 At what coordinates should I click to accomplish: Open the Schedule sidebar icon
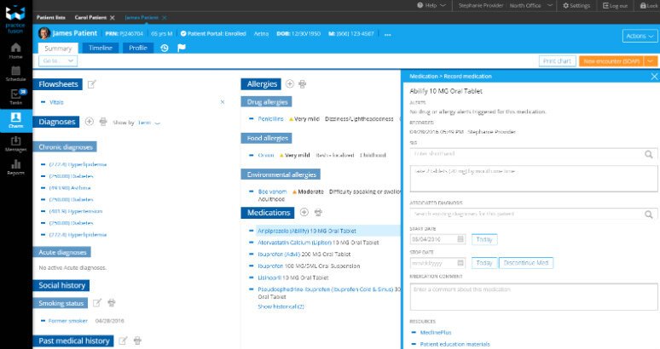pos(15,72)
